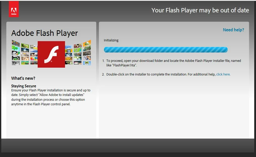Image resolution: width=256 pixels, height=157 pixels.
Task: Open the penguin thumbnail image
Action: 16,54
